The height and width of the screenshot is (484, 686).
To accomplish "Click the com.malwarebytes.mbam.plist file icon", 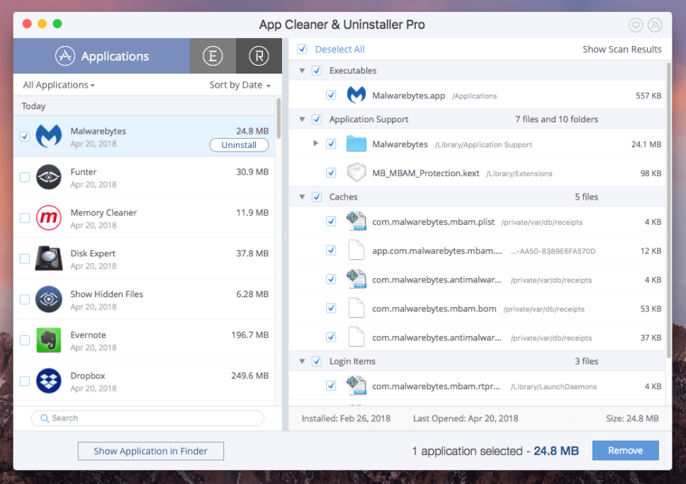I will [356, 221].
